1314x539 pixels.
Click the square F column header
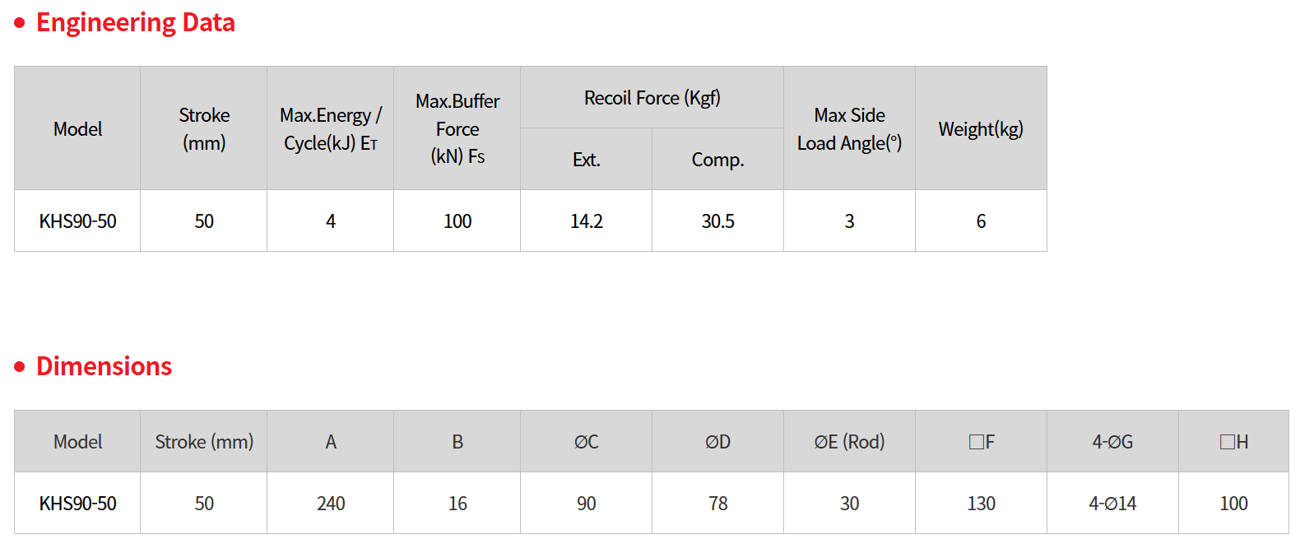(x=982, y=442)
